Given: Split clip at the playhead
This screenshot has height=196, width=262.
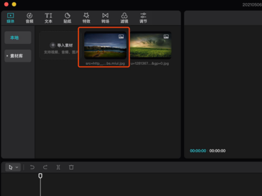Looking at the screenshot, I should click(58, 167).
